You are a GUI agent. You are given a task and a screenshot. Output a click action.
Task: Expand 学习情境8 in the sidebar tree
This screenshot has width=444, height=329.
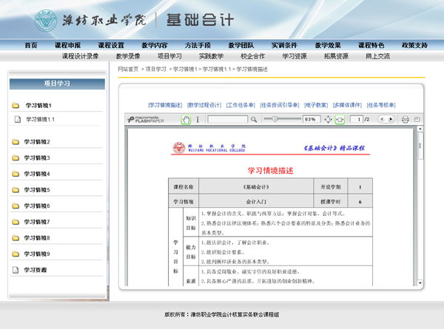(x=37, y=238)
